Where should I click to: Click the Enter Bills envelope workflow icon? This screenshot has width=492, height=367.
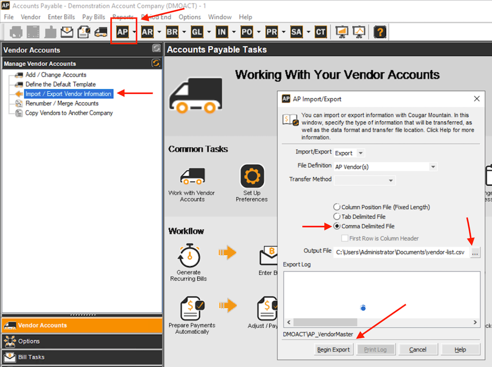click(x=268, y=255)
